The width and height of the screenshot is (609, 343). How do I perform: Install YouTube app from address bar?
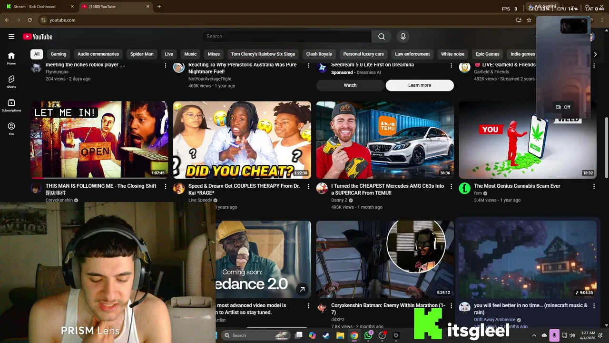click(x=519, y=20)
